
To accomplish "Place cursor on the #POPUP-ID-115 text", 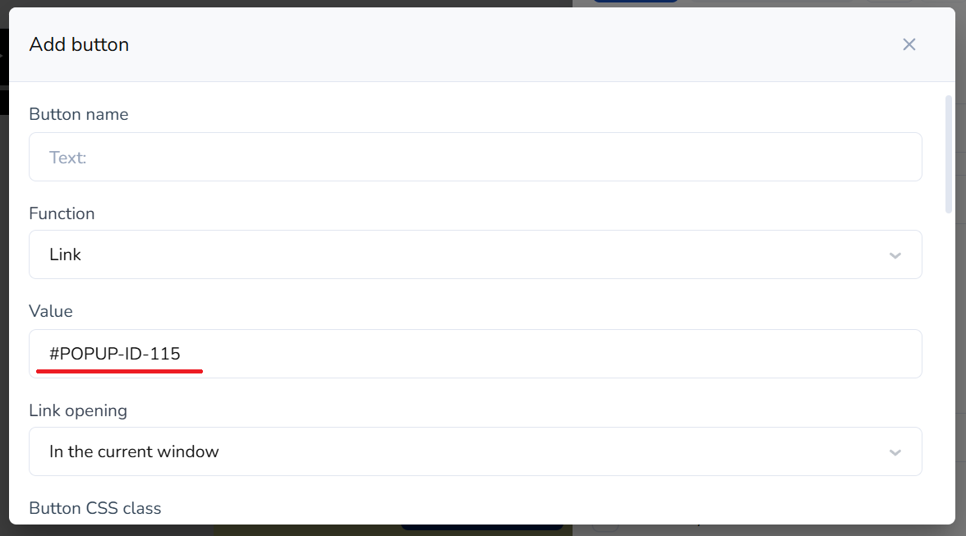I will [115, 354].
